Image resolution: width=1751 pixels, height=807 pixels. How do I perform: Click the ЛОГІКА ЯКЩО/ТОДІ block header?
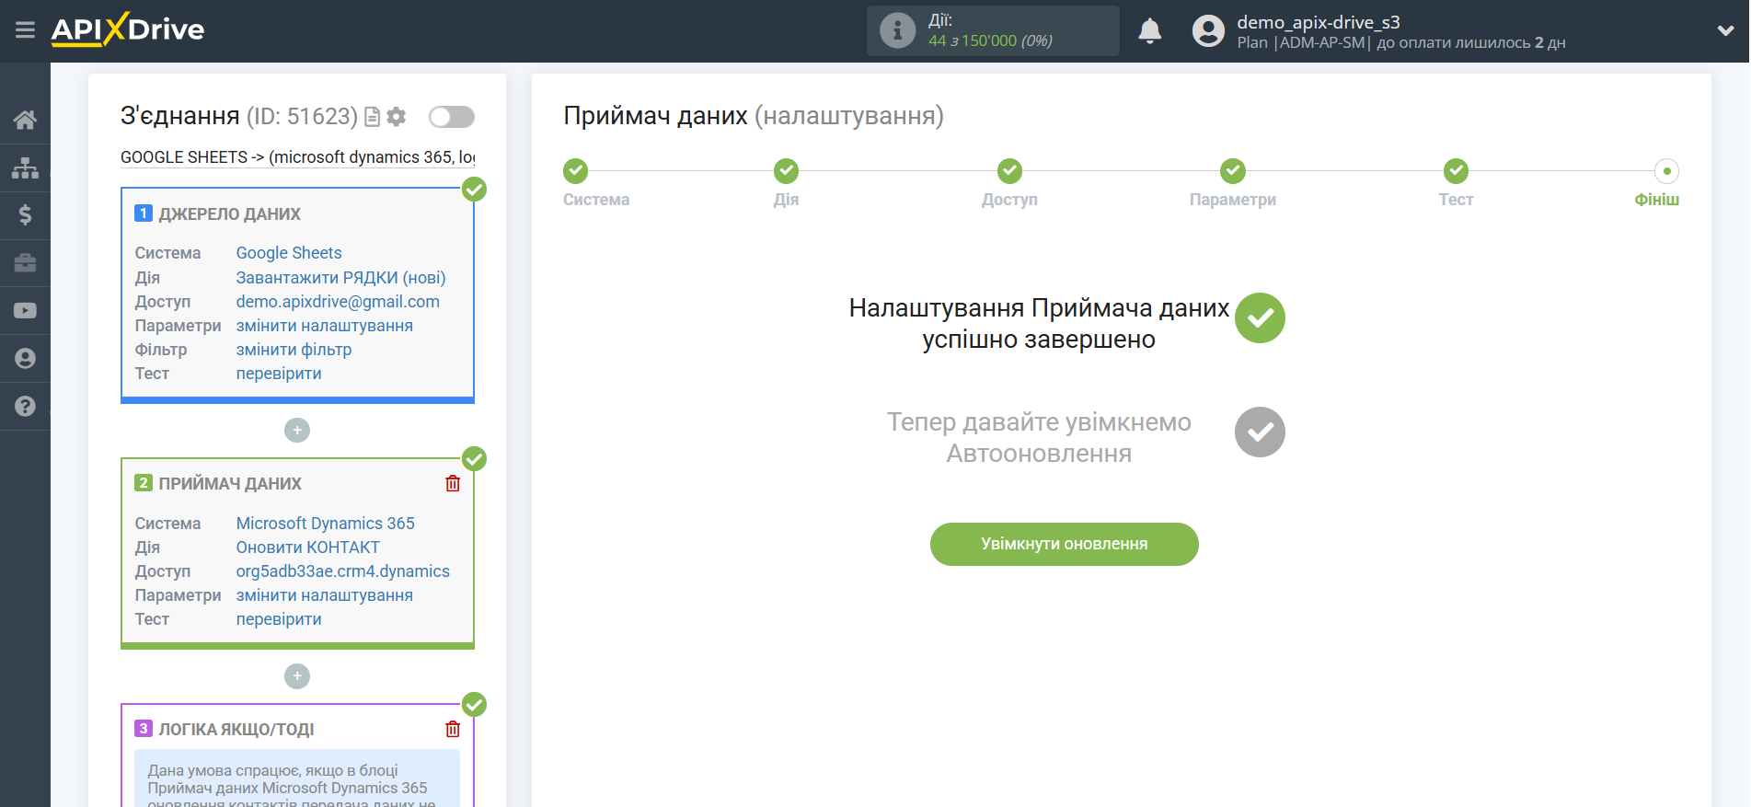pos(236,729)
